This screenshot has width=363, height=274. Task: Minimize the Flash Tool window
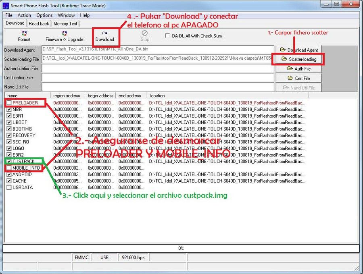326,4
